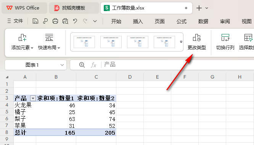The height and width of the screenshot is (145, 254).
Task: Click the 选择数据 button
Action: [x=246, y=42]
